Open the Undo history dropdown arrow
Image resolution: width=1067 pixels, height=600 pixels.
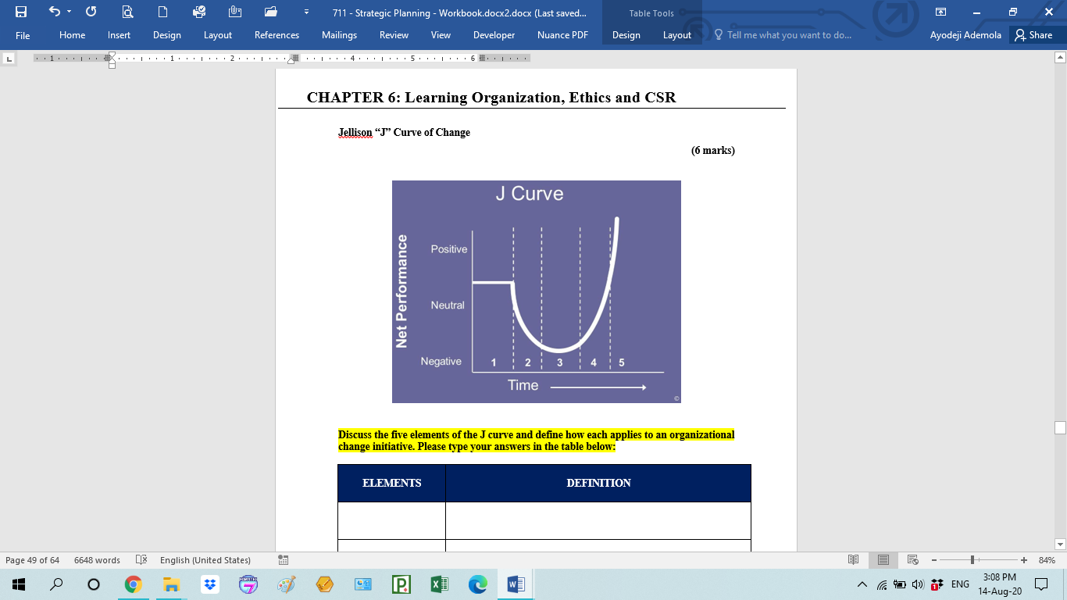tap(69, 12)
